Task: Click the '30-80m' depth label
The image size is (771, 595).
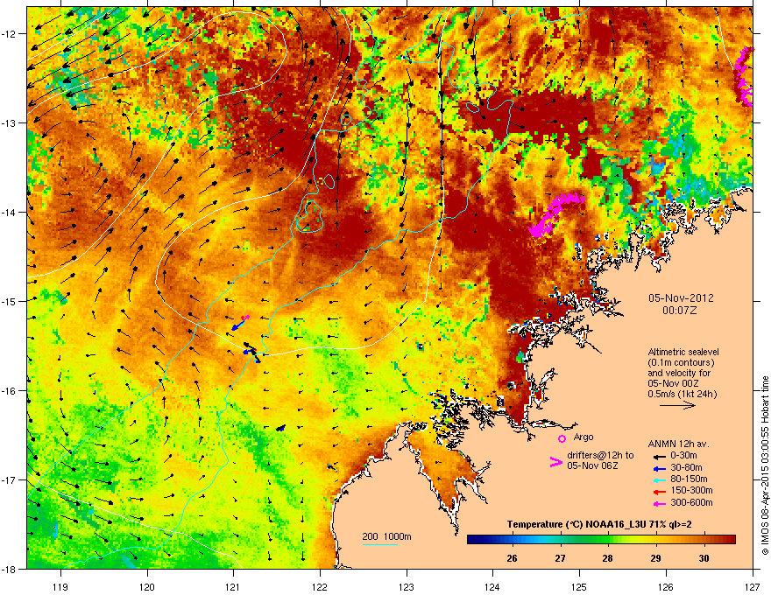Action: click(686, 468)
